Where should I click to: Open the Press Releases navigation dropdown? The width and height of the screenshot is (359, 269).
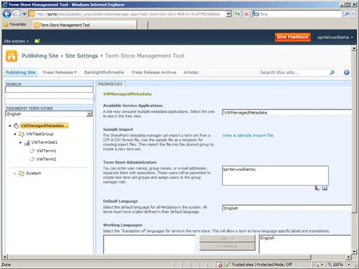click(59, 73)
